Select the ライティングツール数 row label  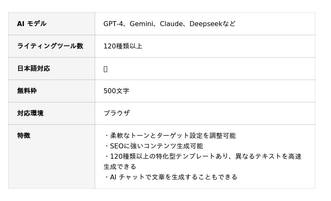(50, 46)
